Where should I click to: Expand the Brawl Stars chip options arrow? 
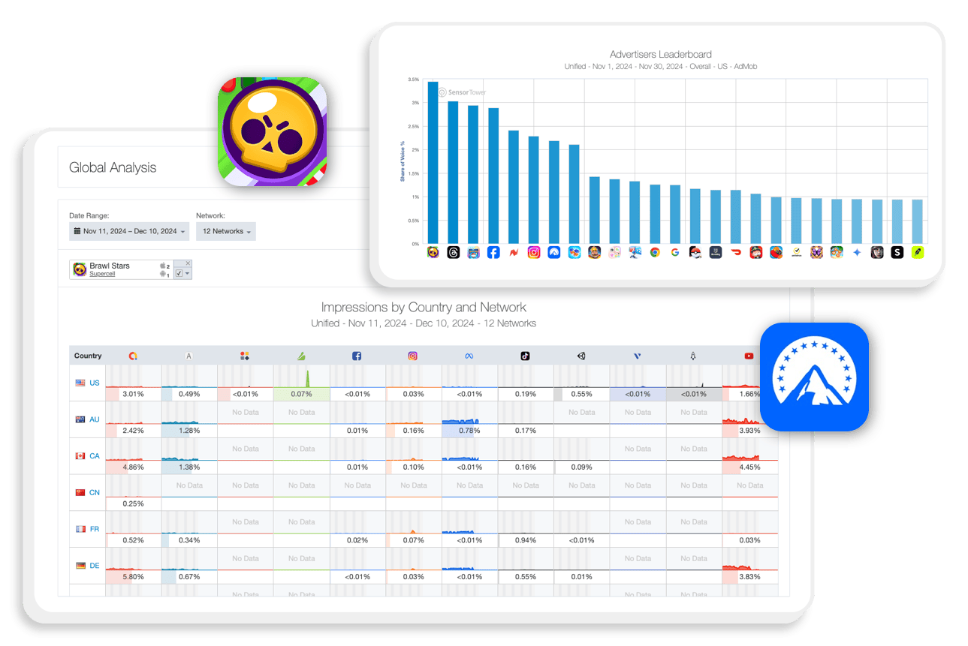click(188, 275)
